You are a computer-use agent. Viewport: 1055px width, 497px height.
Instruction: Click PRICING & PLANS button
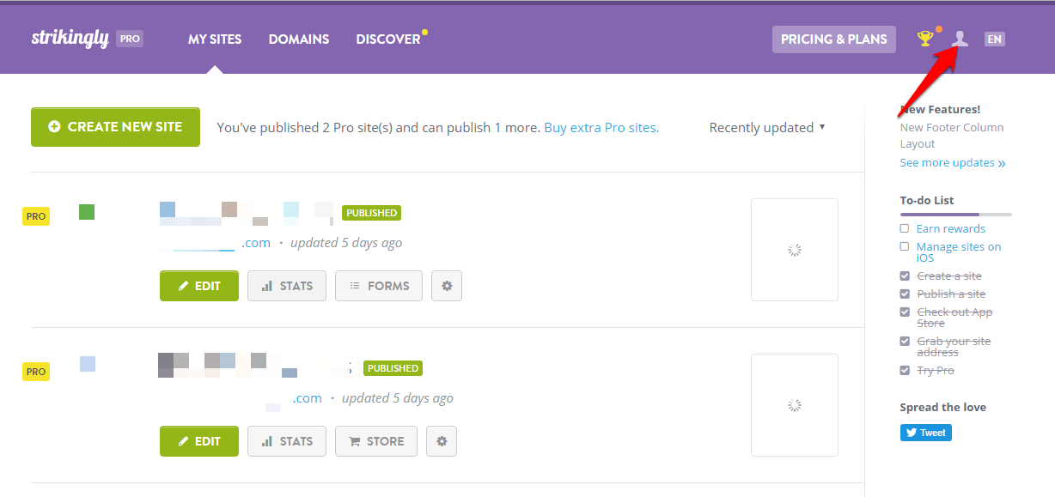[834, 39]
